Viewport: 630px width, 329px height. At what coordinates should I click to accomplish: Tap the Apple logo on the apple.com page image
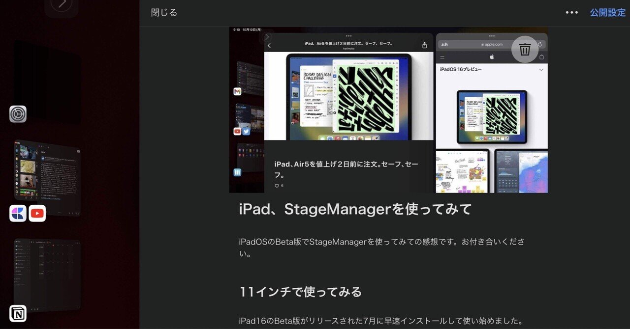point(491,56)
